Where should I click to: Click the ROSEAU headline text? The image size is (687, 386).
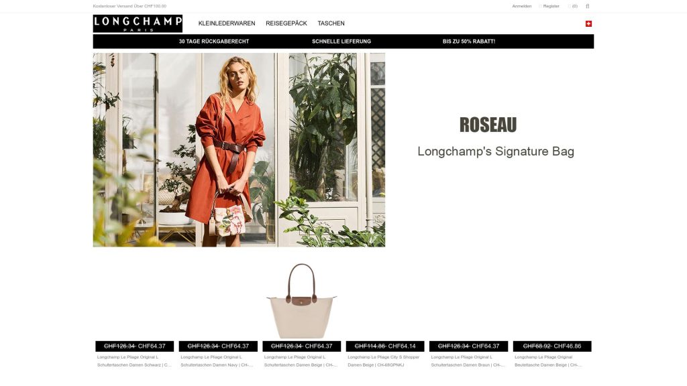coord(488,125)
